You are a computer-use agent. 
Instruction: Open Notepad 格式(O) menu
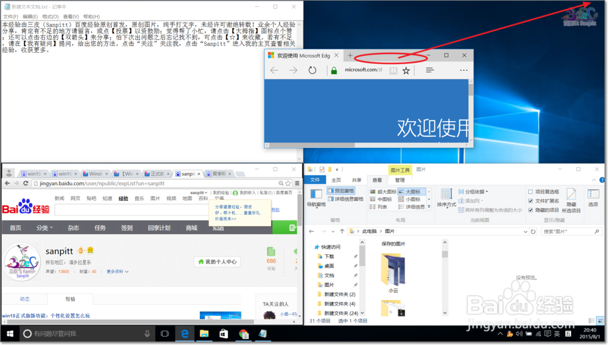(x=50, y=16)
